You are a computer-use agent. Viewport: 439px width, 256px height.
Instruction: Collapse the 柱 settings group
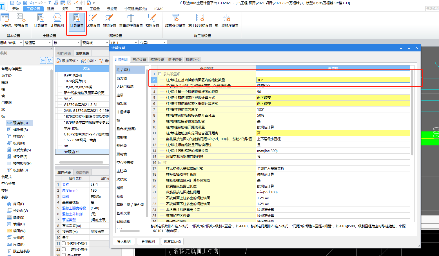160,162
